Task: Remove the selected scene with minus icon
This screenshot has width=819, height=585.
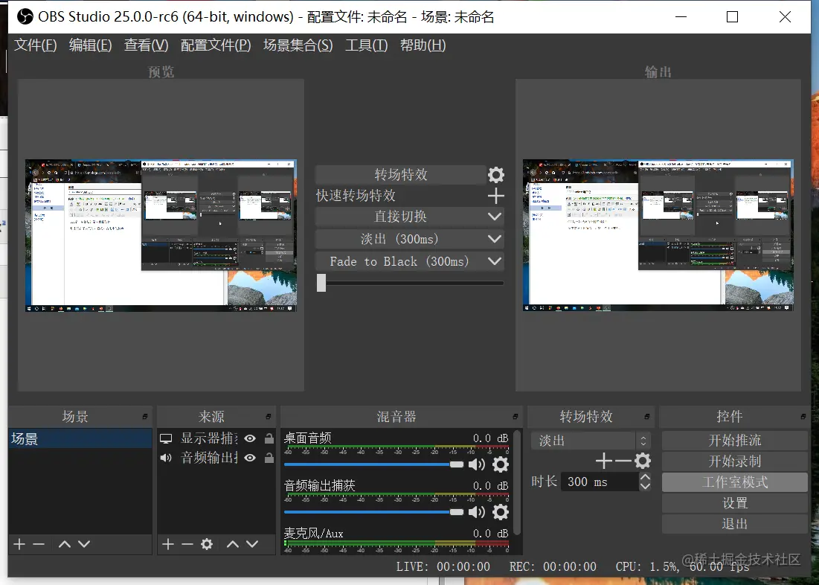Action: click(39, 544)
